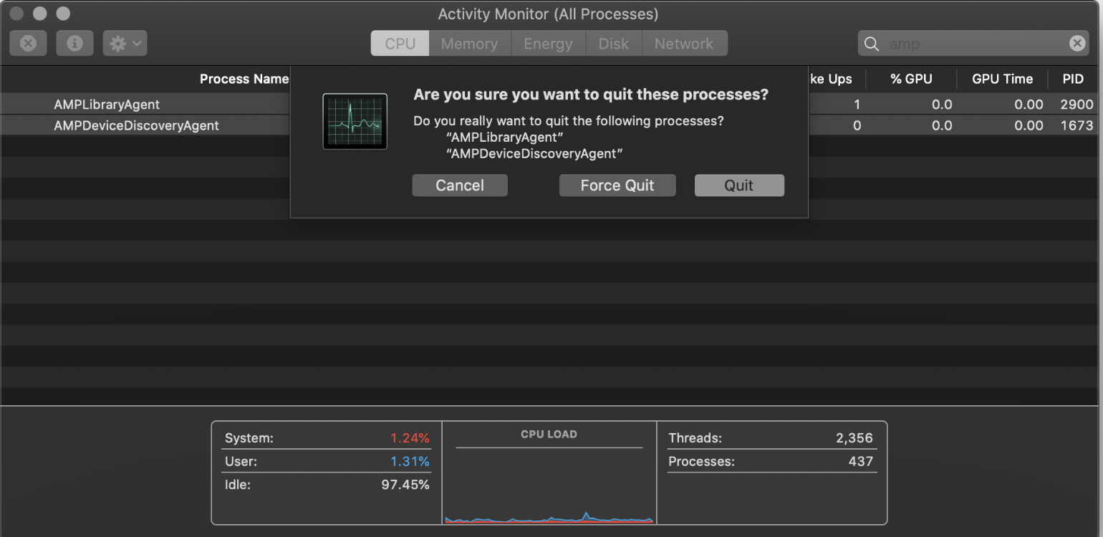1103x537 pixels.
Task: Sort by the Process Name column header
Action: click(244, 79)
